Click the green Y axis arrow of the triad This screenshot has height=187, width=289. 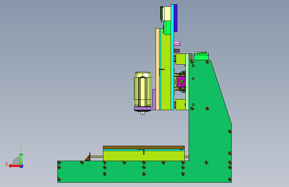tap(21, 159)
